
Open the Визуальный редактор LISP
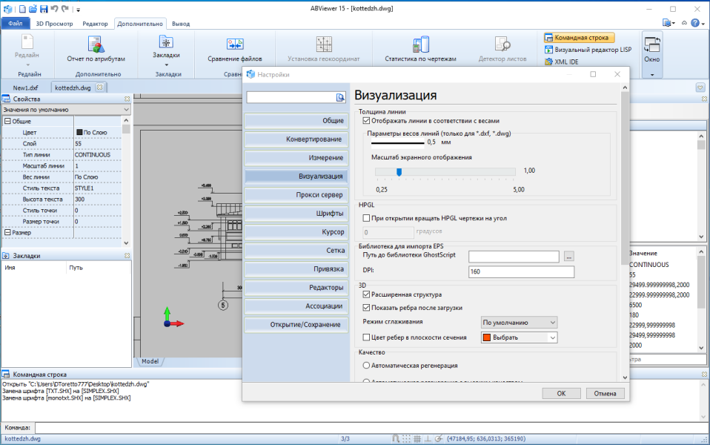click(x=588, y=50)
